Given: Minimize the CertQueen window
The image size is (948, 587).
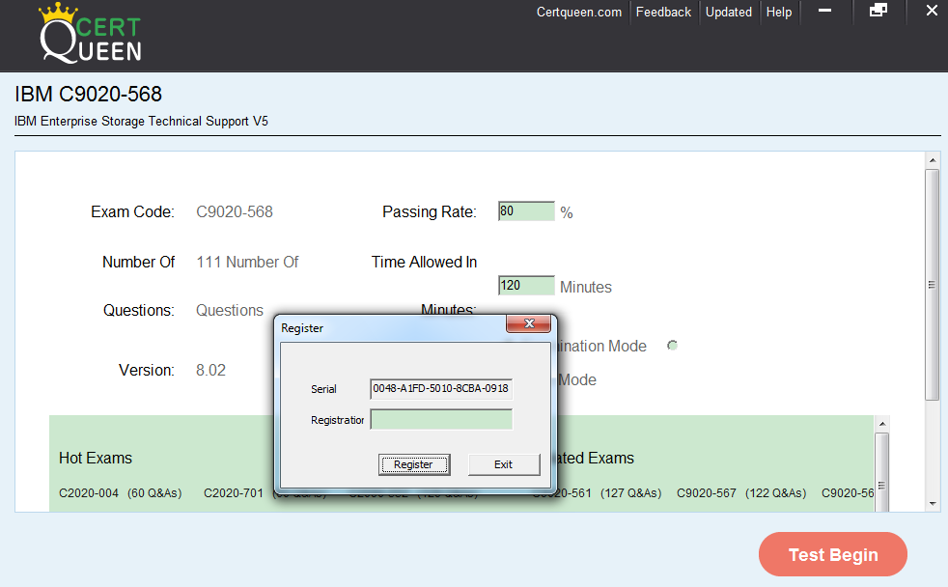Looking at the screenshot, I should [824, 11].
